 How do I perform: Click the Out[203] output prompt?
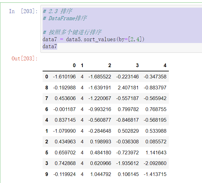click(x=25, y=59)
